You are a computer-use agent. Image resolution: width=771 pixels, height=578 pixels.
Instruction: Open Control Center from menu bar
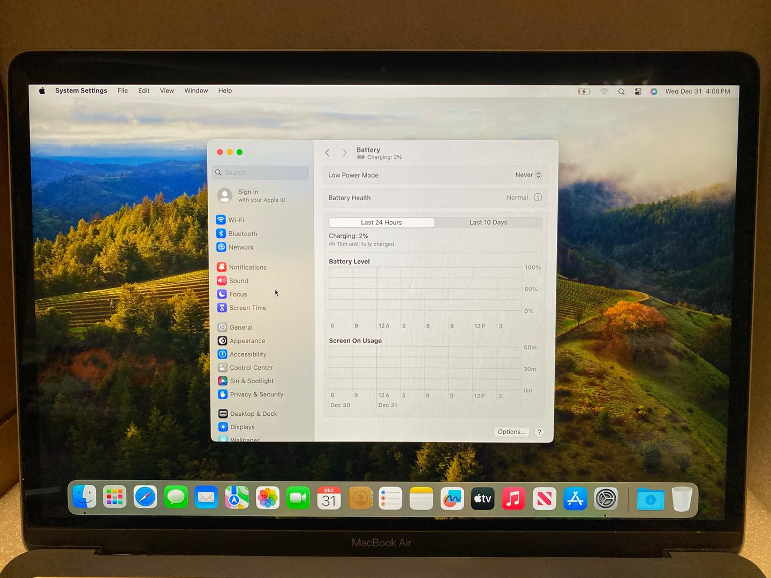click(638, 92)
